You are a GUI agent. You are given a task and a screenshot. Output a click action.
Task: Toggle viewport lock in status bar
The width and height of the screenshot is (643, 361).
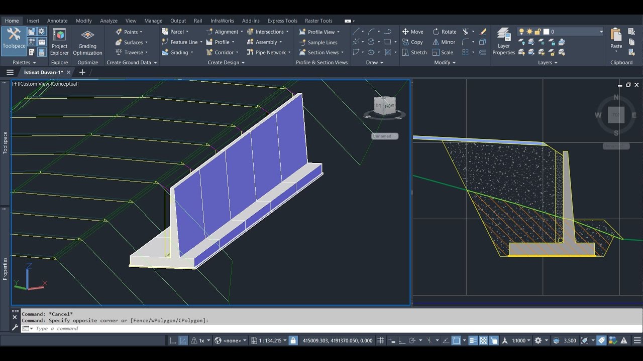point(293,340)
